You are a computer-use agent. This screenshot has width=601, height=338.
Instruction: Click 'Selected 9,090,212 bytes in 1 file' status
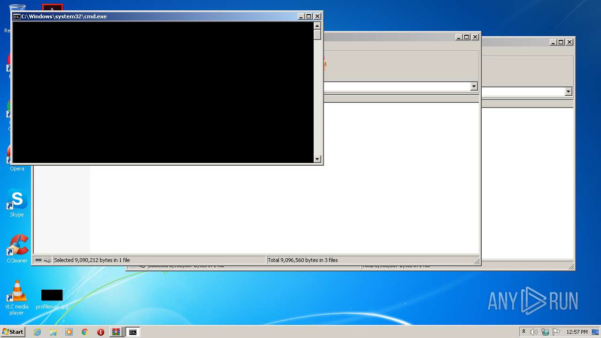click(x=92, y=260)
